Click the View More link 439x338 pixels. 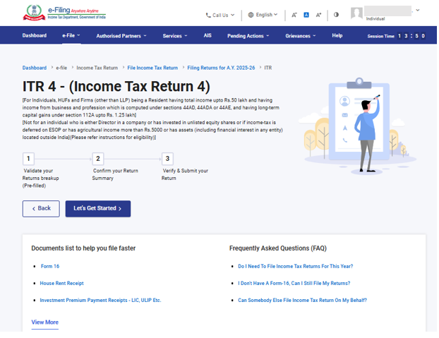pyautogui.click(x=44, y=322)
